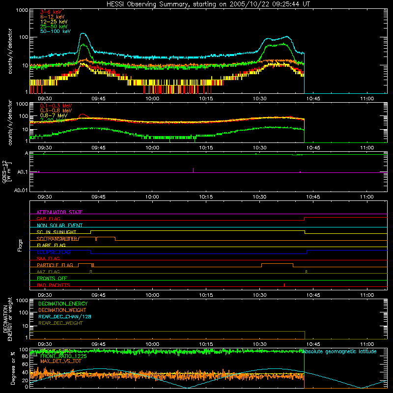
Task: Click the PARTICLE_FLAG raised step near 10:35
Action: pos(277,264)
